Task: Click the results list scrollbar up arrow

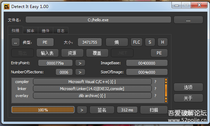Action: click(x=166, y=81)
